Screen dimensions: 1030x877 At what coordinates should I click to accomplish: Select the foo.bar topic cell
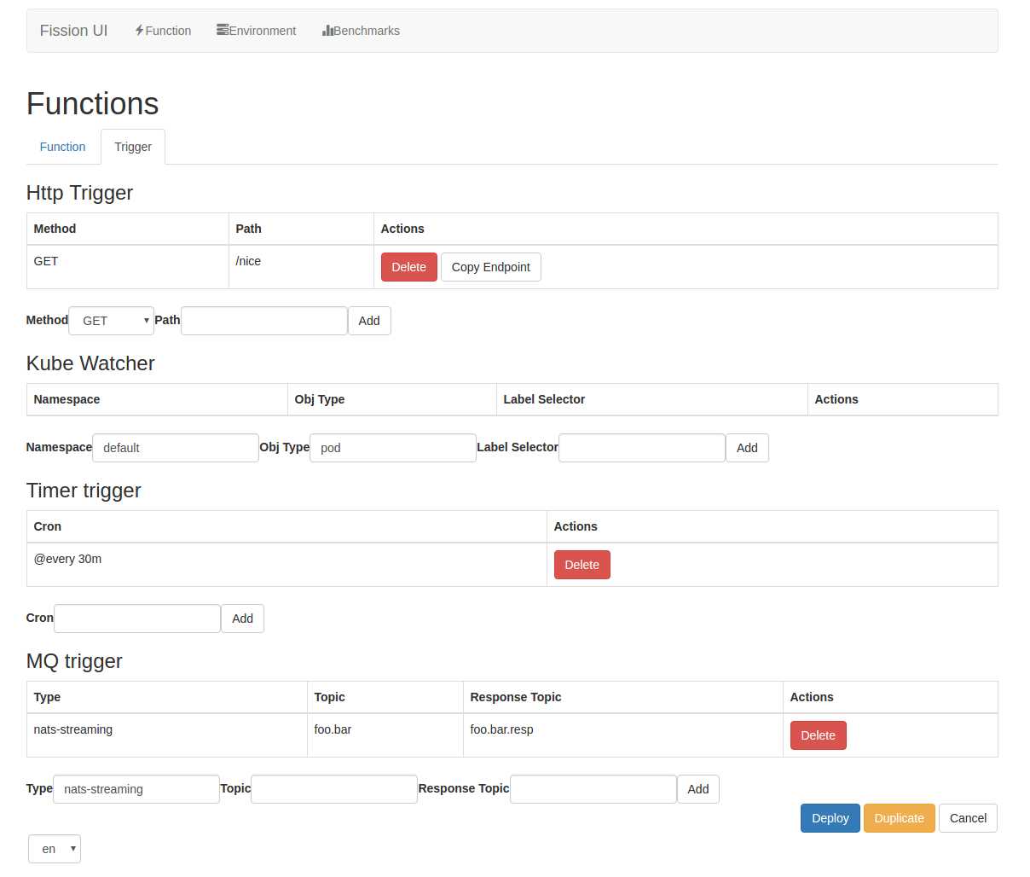tap(385, 735)
